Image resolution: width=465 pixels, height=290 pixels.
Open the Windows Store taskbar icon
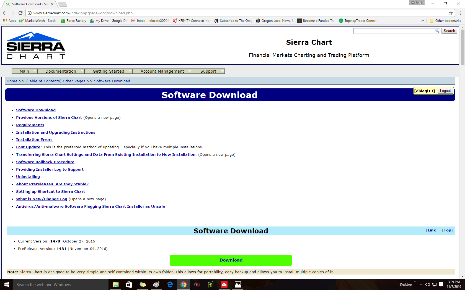[129, 284]
